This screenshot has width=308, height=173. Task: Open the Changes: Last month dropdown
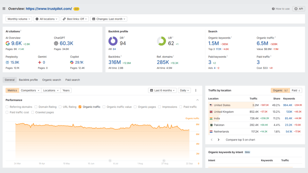pyautogui.click(x=109, y=19)
